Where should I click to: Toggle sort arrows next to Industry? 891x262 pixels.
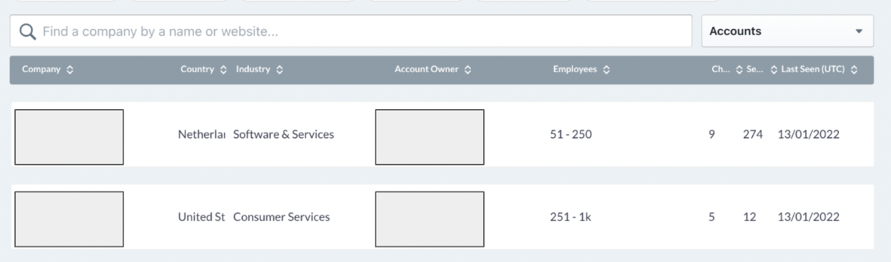(x=279, y=70)
